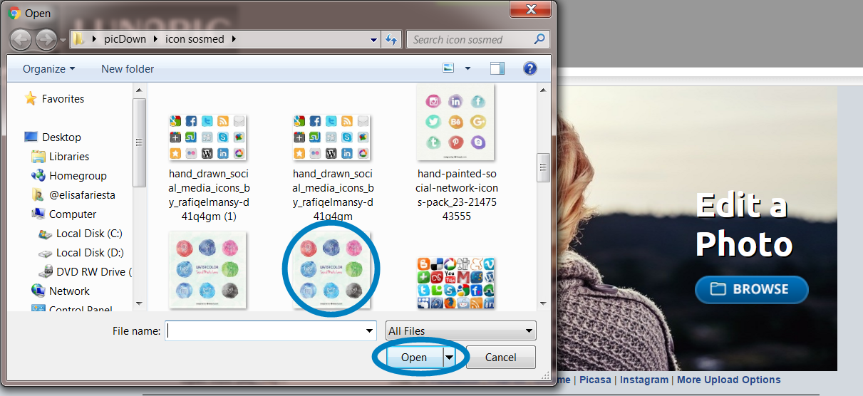The width and height of the screenshot is (863, 396).
Task: Open the Picasa link on webpage
Action: pos(596,380)
